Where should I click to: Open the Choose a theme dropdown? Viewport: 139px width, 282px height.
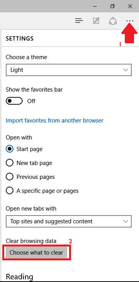[x=69, y=70]
